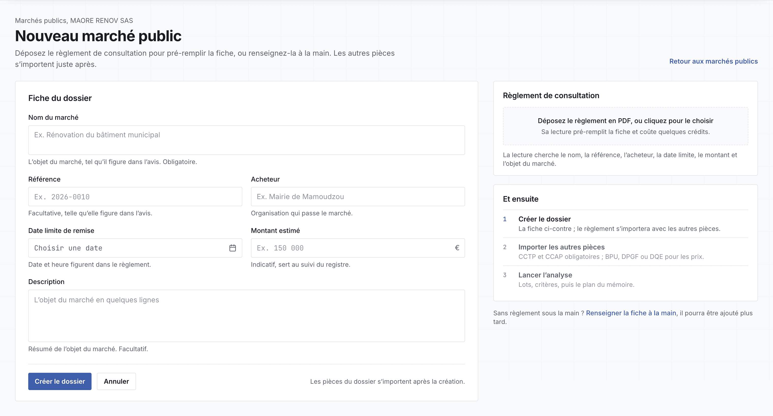Click the Nouveau marché public title
This screenshot has width=773, height=416.
pos(98,36)
